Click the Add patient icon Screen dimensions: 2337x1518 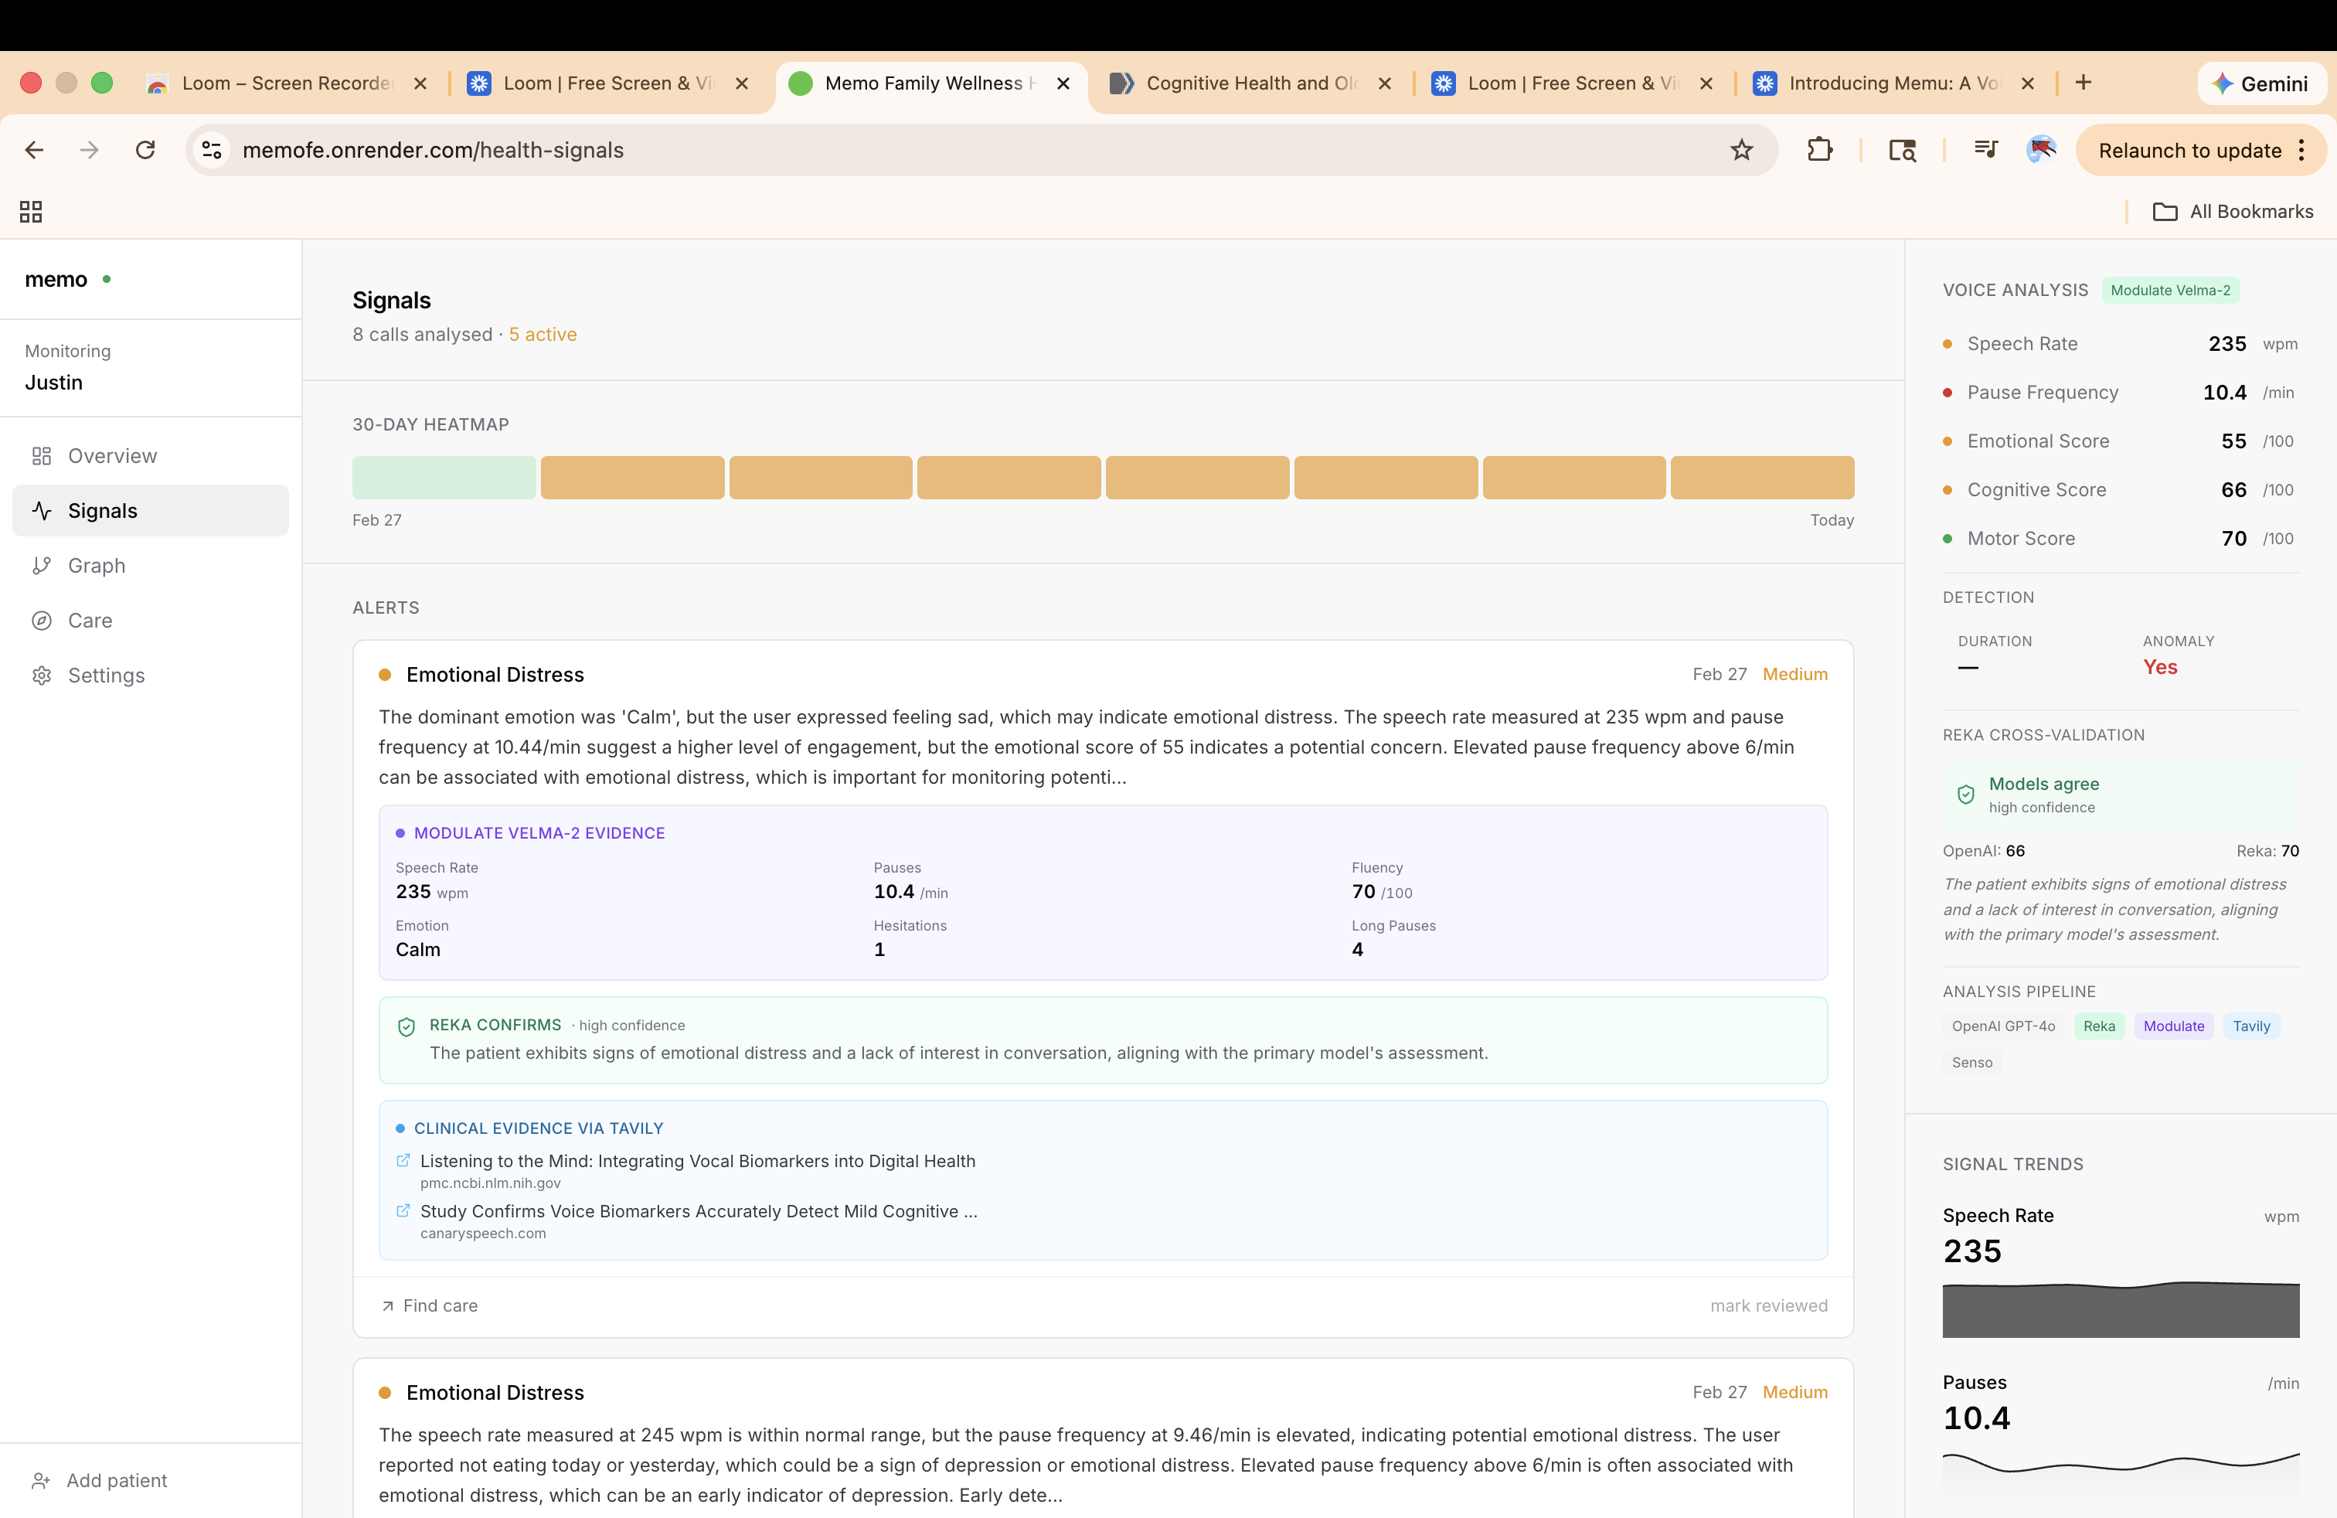(41, 1479)
